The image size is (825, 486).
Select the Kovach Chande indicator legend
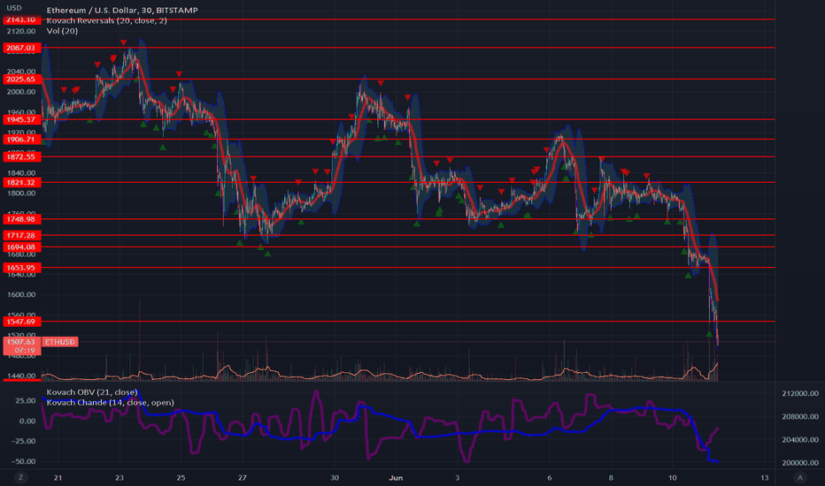tap(110, 402)
